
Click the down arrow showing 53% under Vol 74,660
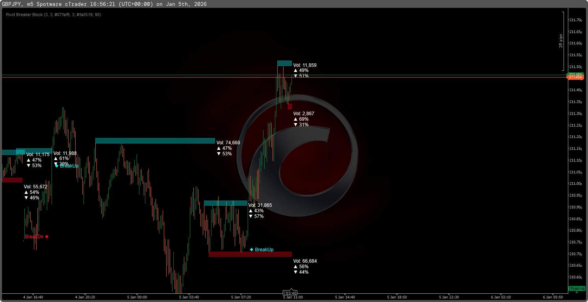click(219, 154)
